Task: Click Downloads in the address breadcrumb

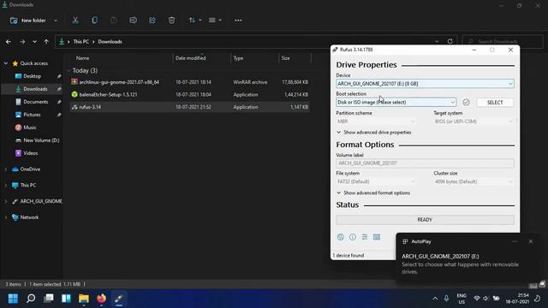Action: pos(110,42)
